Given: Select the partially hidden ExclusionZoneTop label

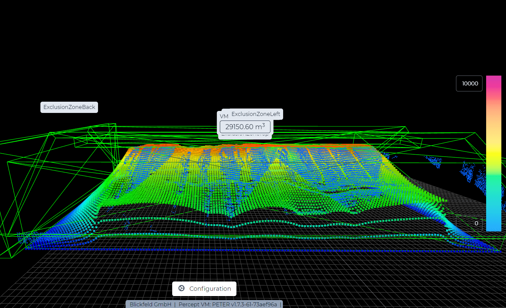Looking at the screenshot, I should point(245,134).
